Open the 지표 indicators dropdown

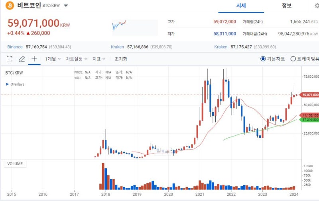tap(99, 59)
